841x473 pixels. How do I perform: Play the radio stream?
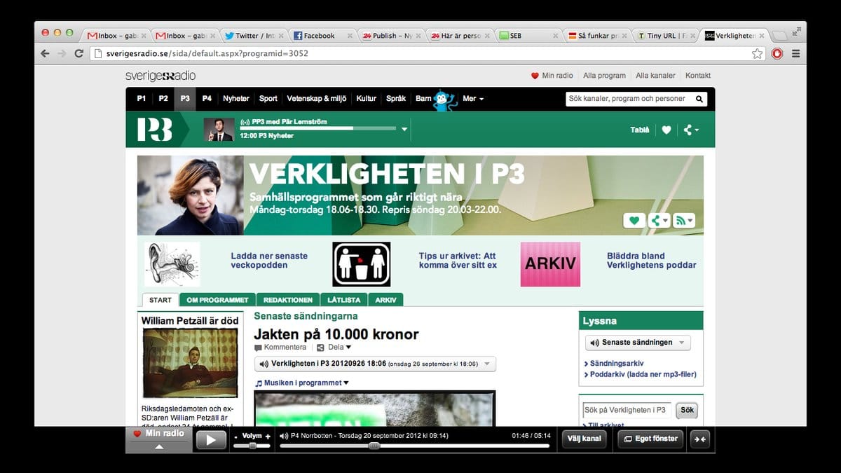pos(211,439)
